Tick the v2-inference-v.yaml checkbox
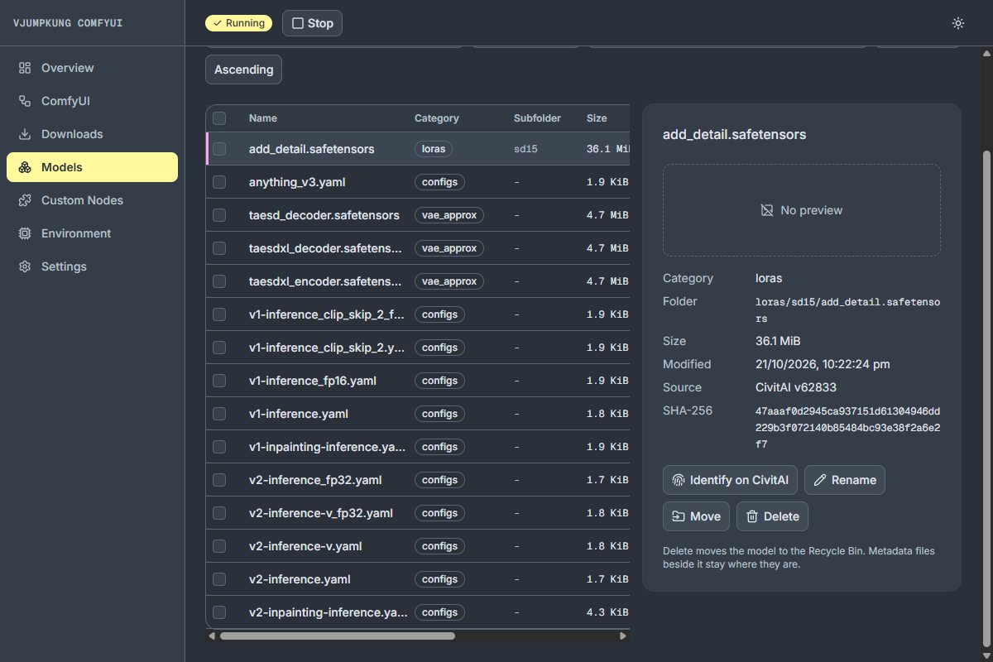The height and width of the screenshot is (662, 993). tap(219, 546)
